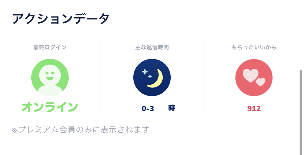The image size is (304, 155).
Task: Click the vertical scrollbar thumb
Action: coord(301,112)
